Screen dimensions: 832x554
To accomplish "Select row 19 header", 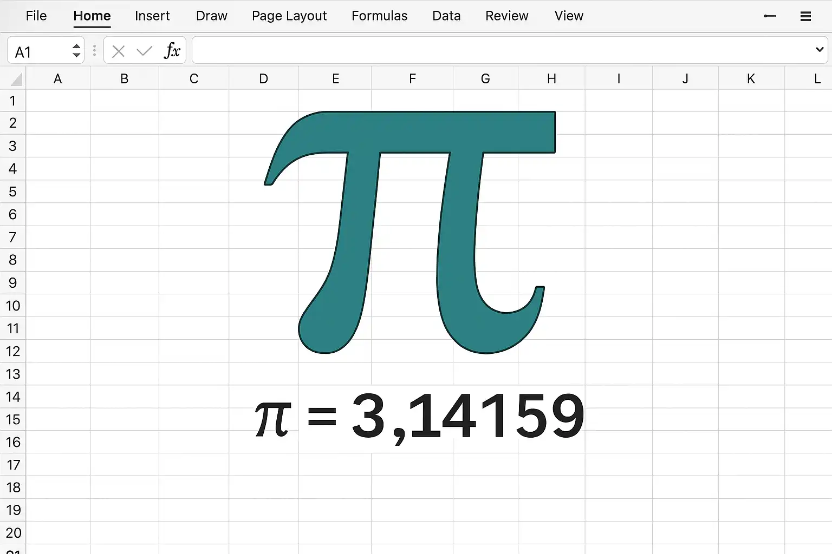I will point(13,510).
